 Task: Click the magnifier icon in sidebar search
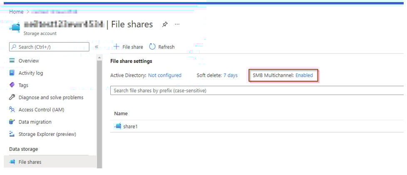(x=14, y=47)
